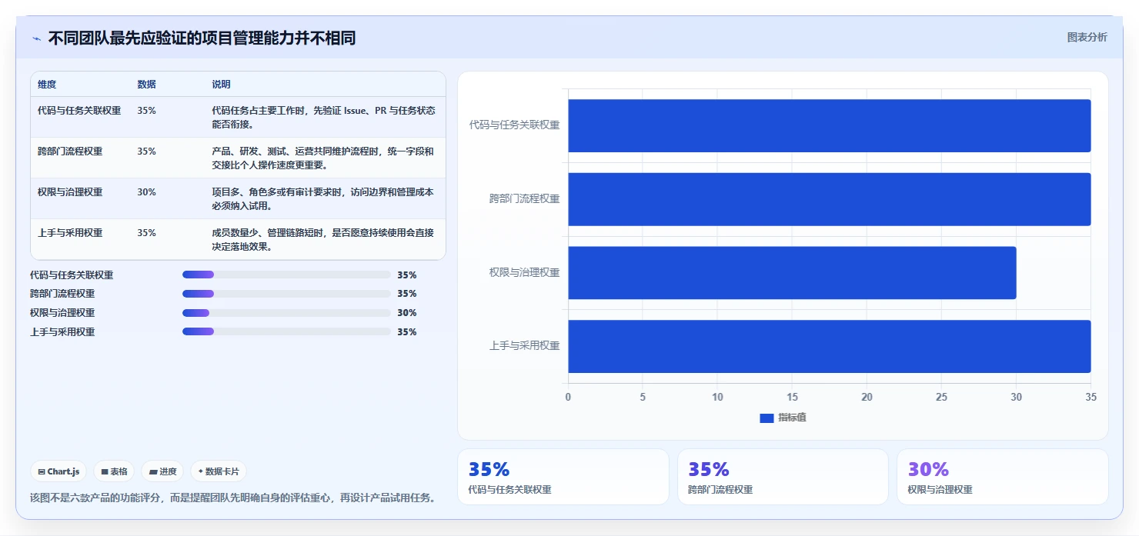The height and width of the screenshot is (536, 1139).
Task: Click the chart y-axis label 权限与治理权重
Action: [x=524, y=272]
